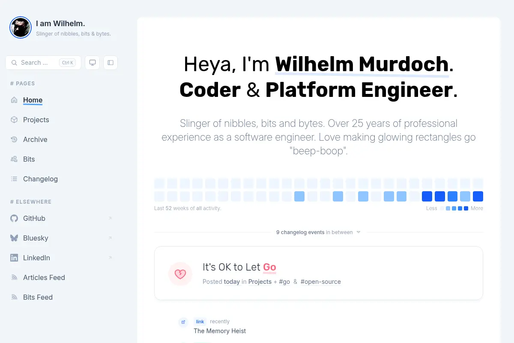Viewport: 514px width, 343px height.
Task: Click the lightest legend swatch after Less
Action: pos(442,208)
